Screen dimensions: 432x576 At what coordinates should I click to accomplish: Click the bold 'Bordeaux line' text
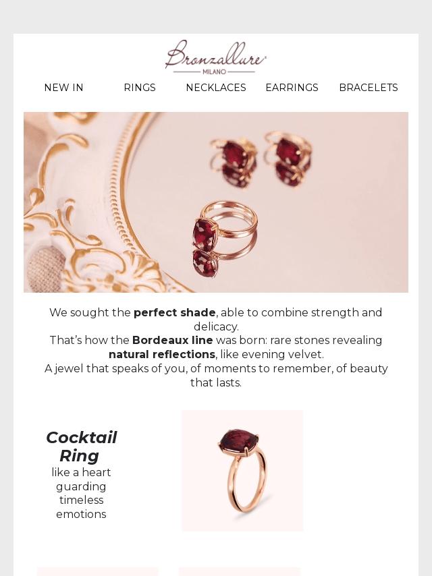(173, 341)
